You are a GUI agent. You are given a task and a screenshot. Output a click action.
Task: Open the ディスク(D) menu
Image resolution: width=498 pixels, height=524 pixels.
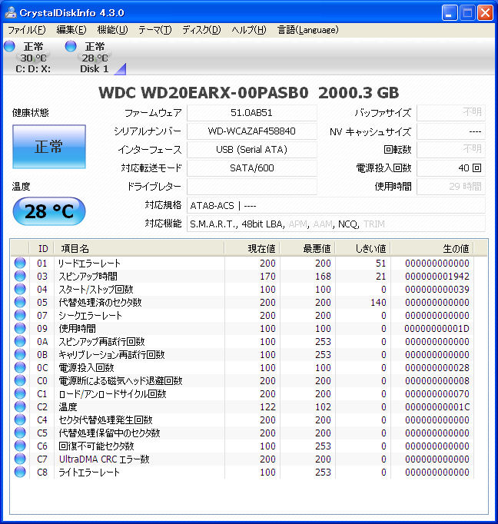(201, 30)
